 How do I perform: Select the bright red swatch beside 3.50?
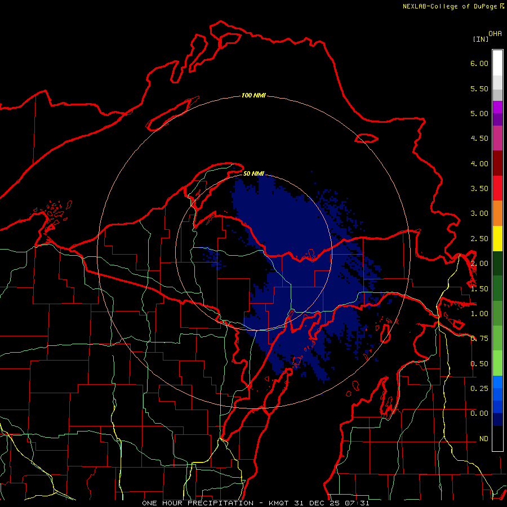[x=497, y=188]
